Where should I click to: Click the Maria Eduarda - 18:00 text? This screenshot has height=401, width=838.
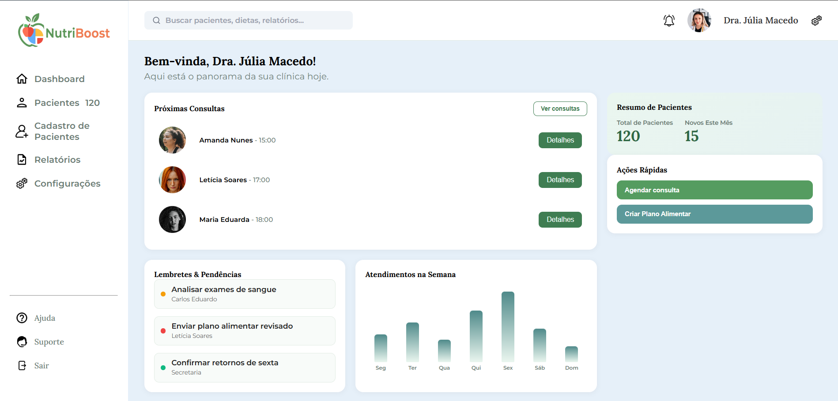(236, 220)
